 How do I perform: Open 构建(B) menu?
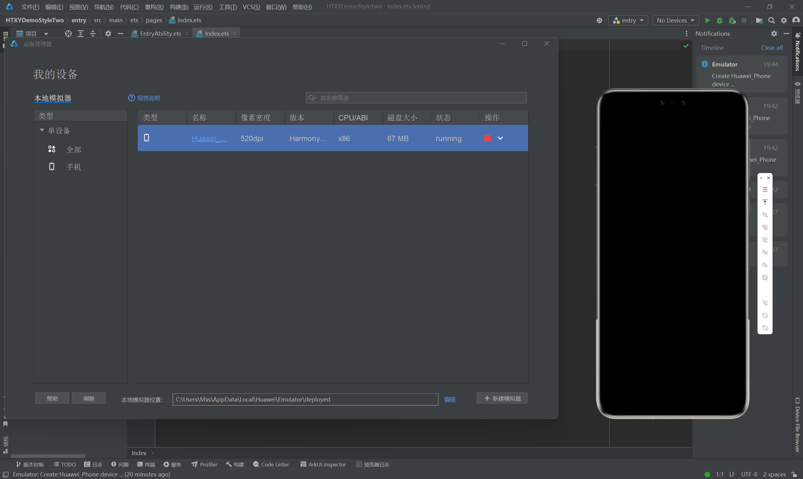[179, 7]
